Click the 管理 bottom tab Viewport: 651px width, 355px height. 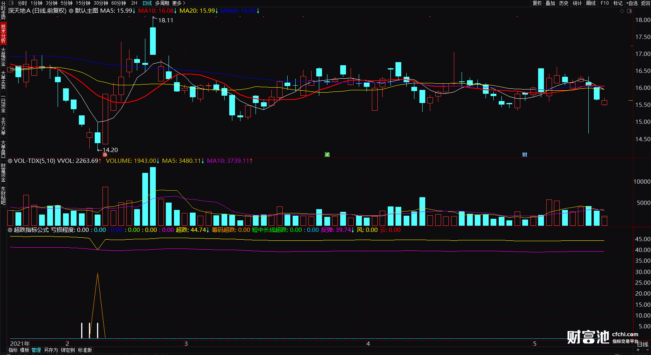36,350
